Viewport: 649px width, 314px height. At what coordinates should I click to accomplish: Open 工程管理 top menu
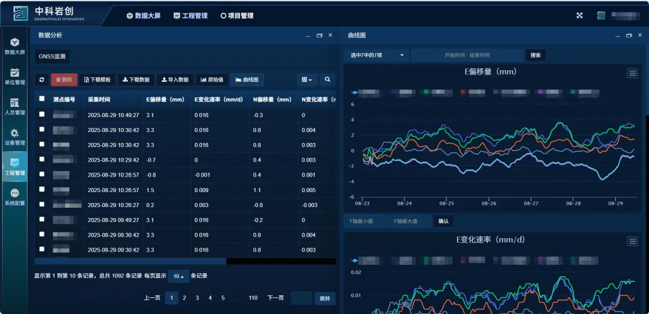[x=190, y=16]
